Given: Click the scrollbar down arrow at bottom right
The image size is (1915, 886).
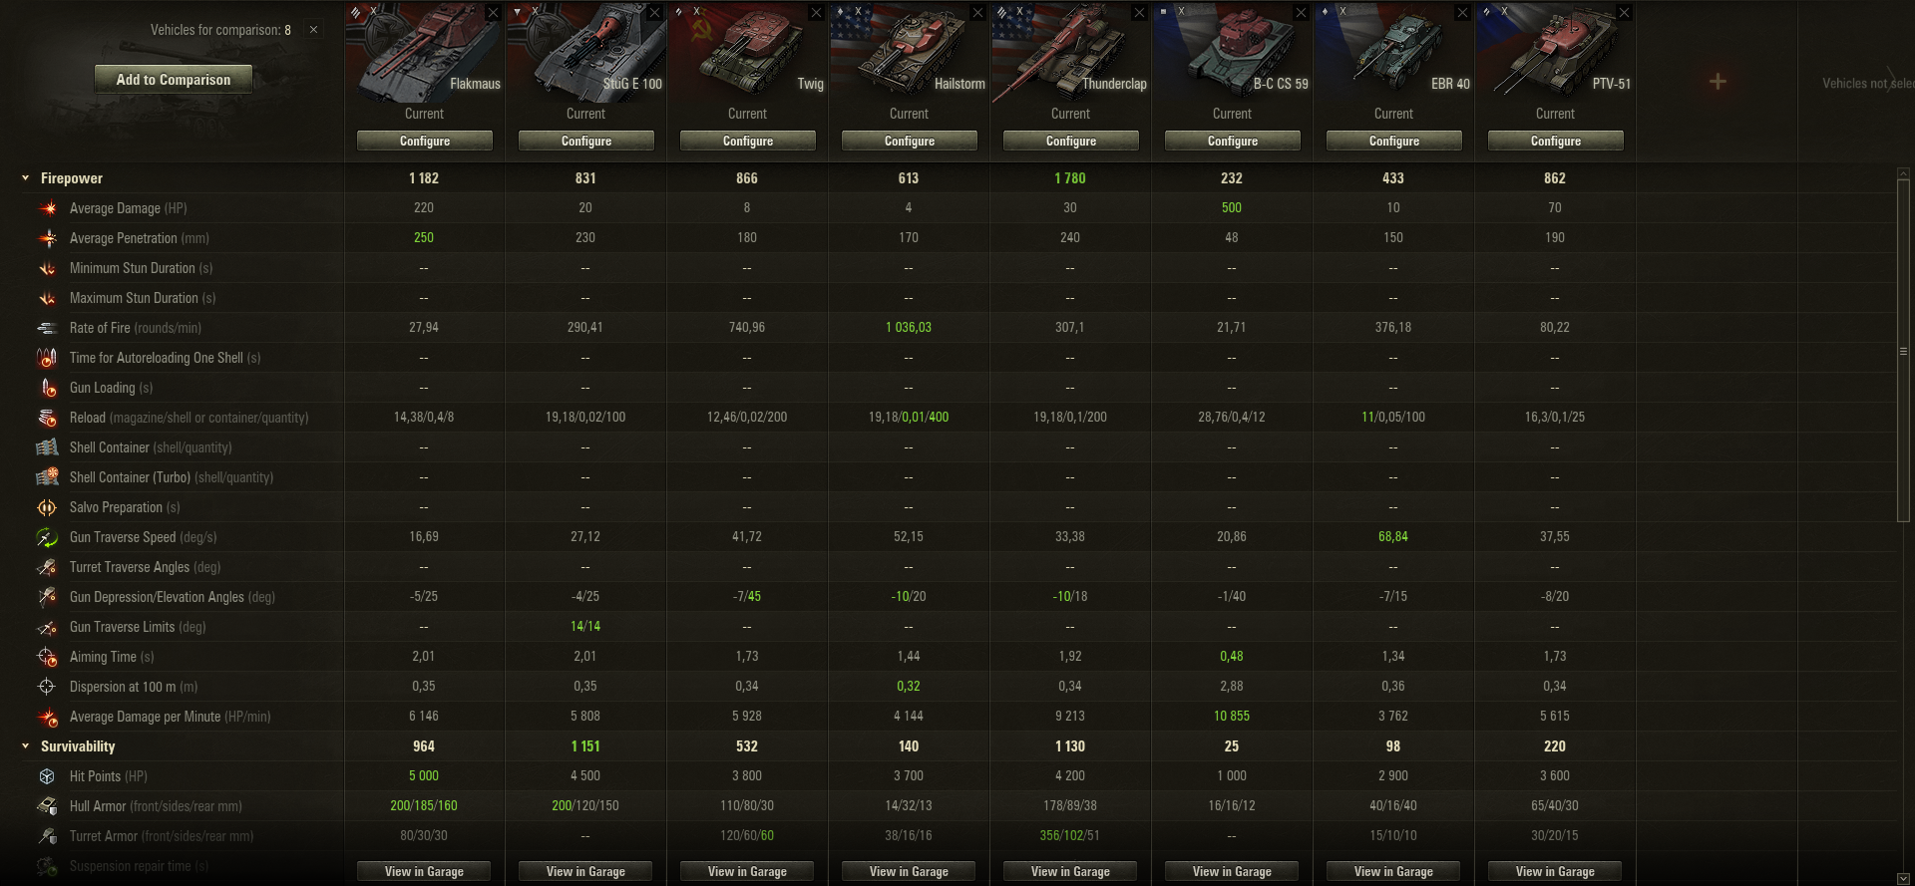Looking at the screenshot, I should pos(1903,878).
